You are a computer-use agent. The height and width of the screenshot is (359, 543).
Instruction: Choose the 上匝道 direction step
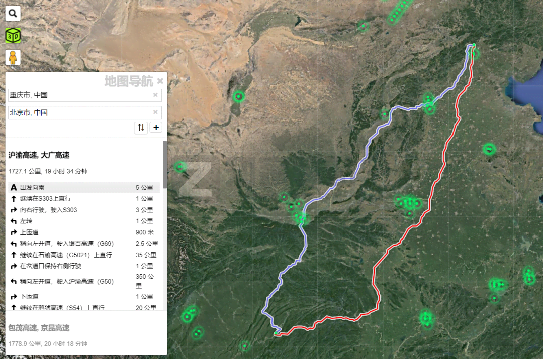75,232
